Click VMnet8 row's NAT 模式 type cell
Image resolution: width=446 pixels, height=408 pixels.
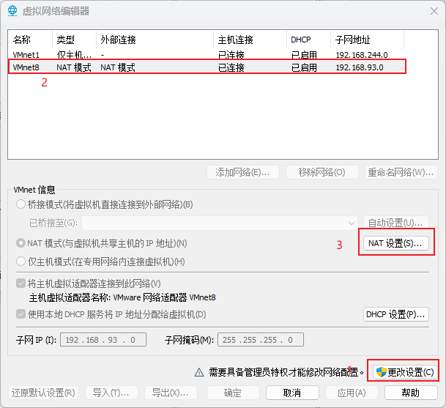click(x=74, y=67)
